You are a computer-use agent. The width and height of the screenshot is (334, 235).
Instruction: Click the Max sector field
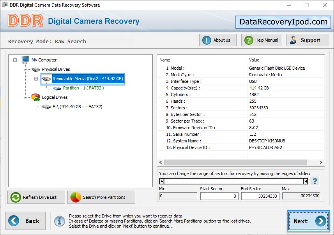tap(301, 196)
